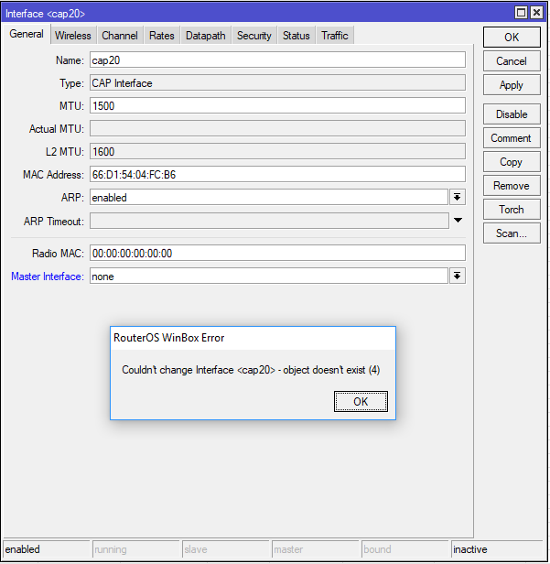Switch to the Channel tab
Screen dimensions: 550x564
point(120,36)
